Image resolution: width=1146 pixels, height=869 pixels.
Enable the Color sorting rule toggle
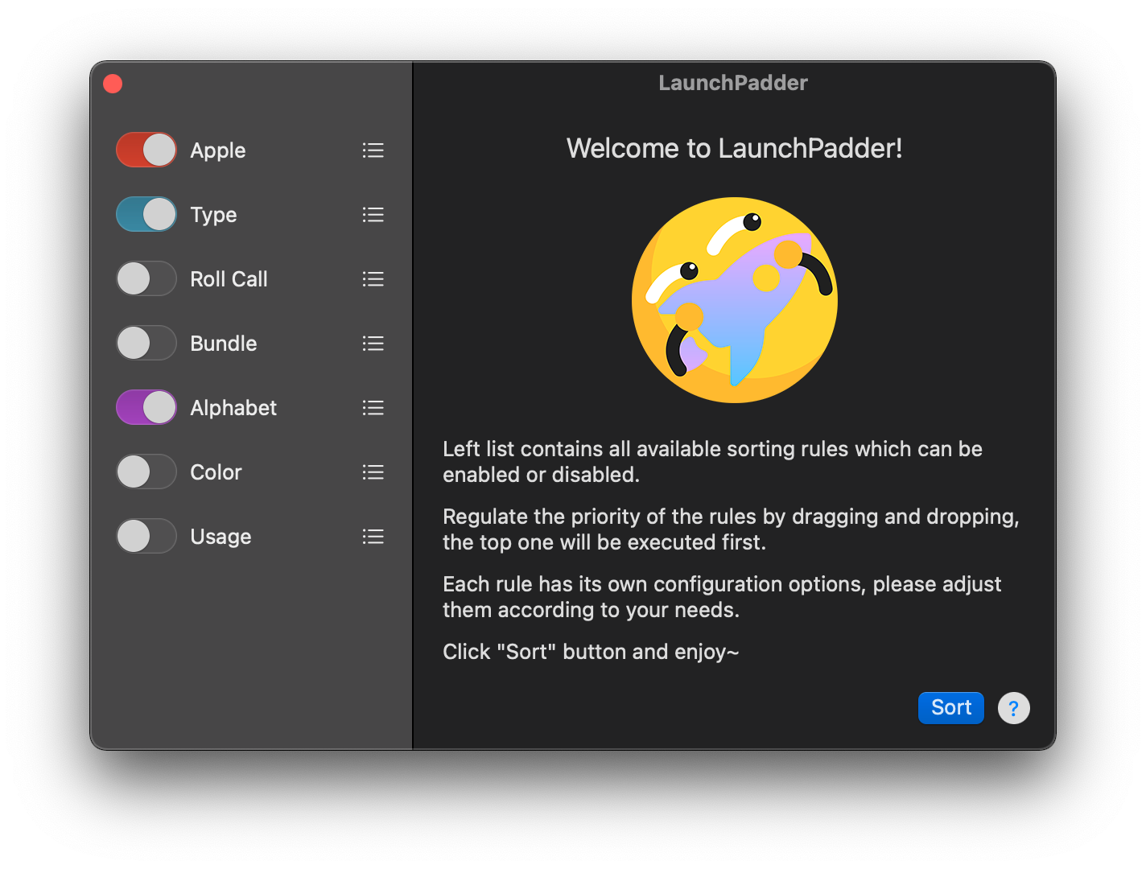point(146,472)
